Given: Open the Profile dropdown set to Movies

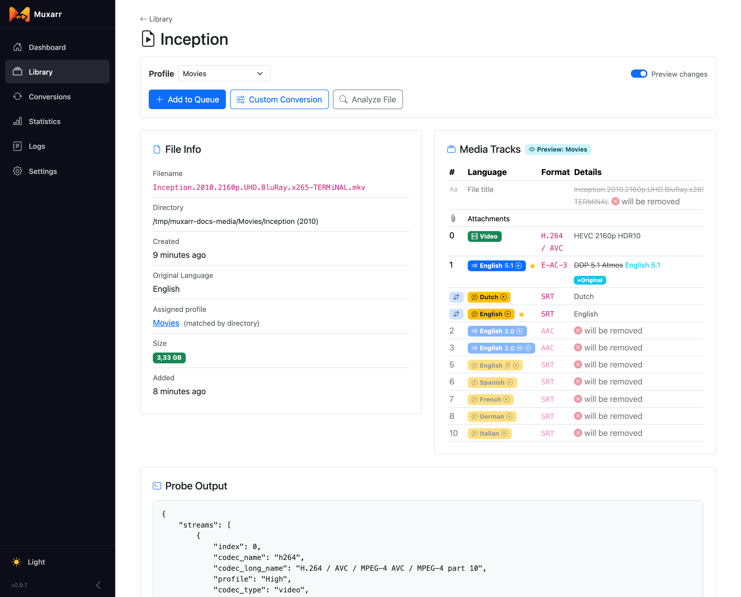Looking at the screenshot, I should click(x=224, y=74).
